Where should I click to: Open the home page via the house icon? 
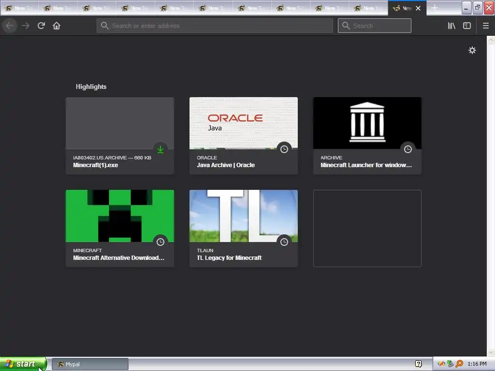(x=57, y=26)
